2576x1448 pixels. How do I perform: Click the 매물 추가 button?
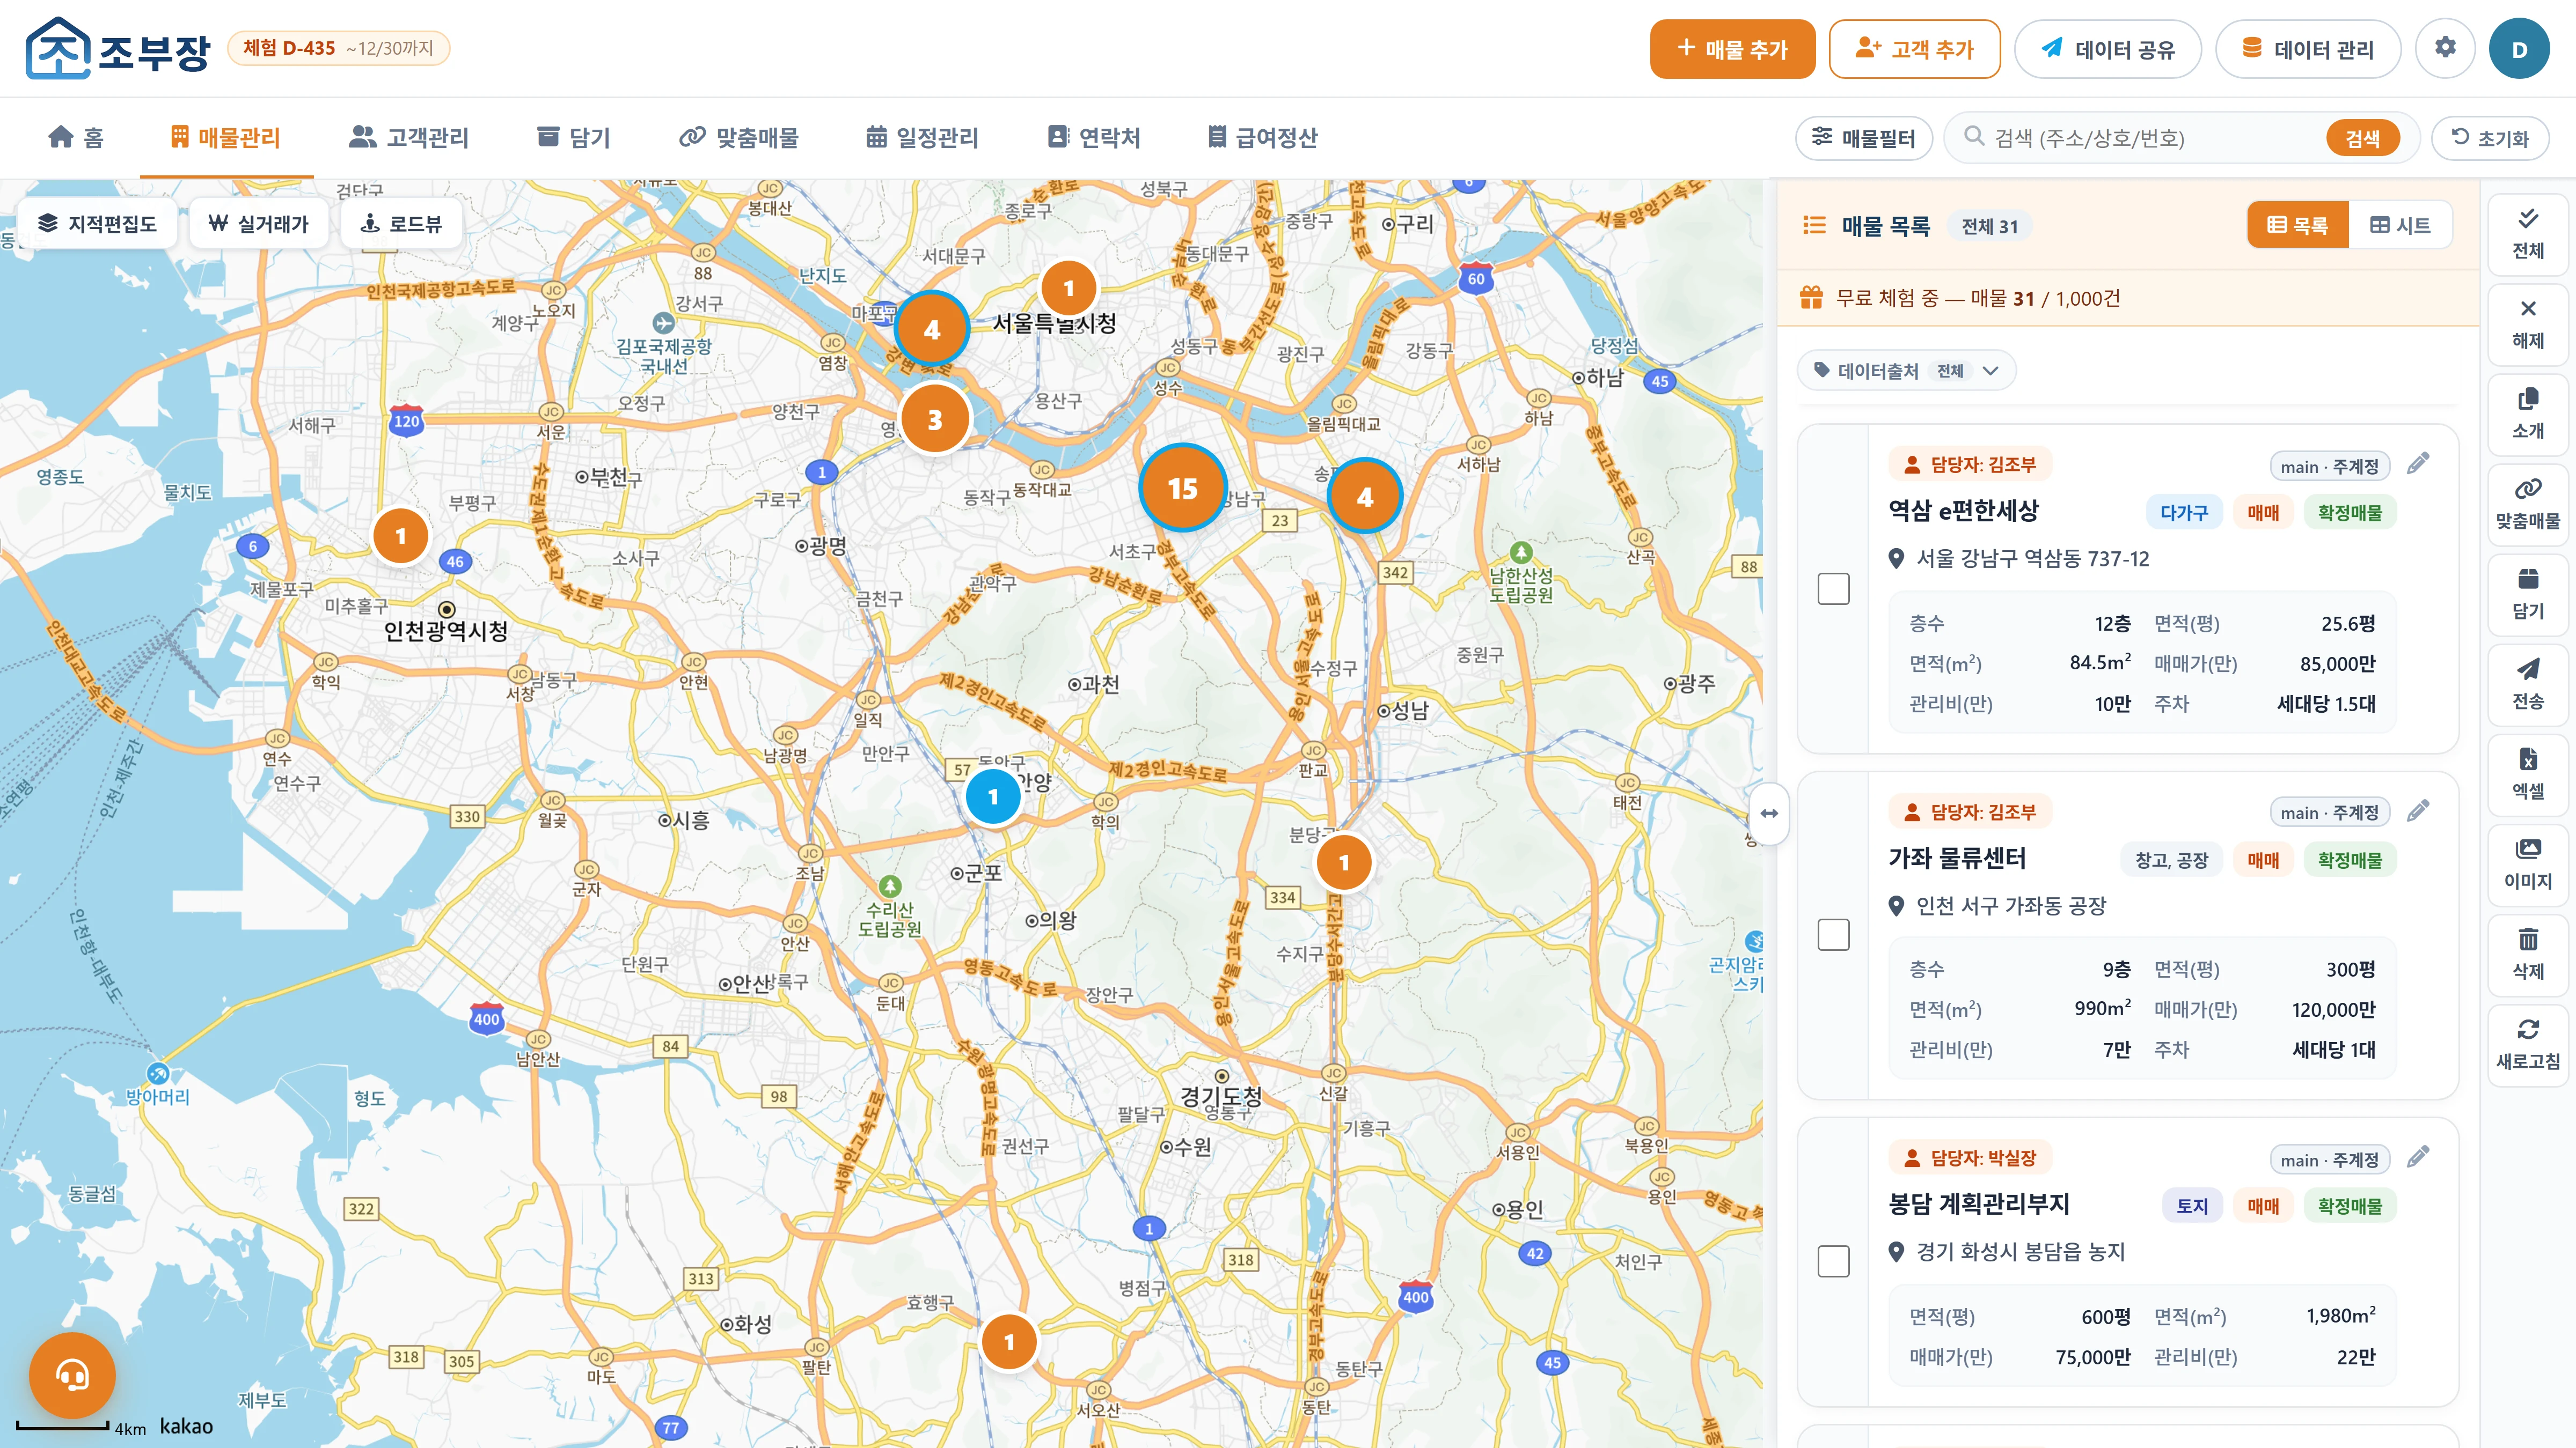pyautogui.click(x=1732, y=49)
